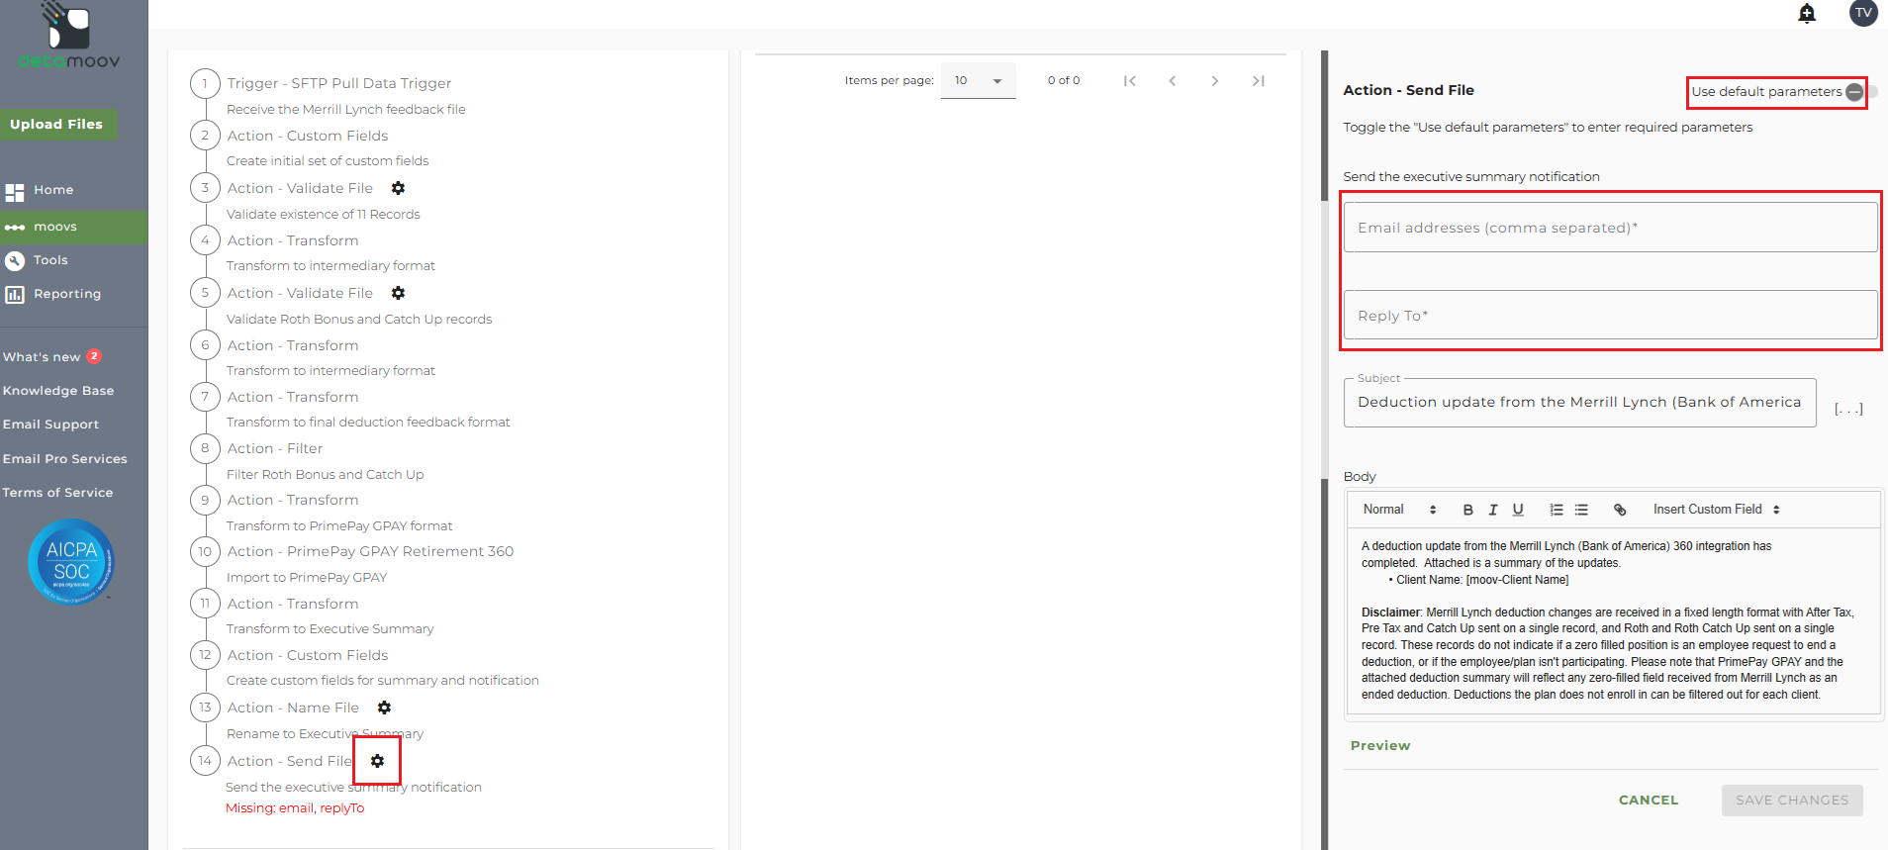Select step 4 Action - Transform

(x=293, y=240)
